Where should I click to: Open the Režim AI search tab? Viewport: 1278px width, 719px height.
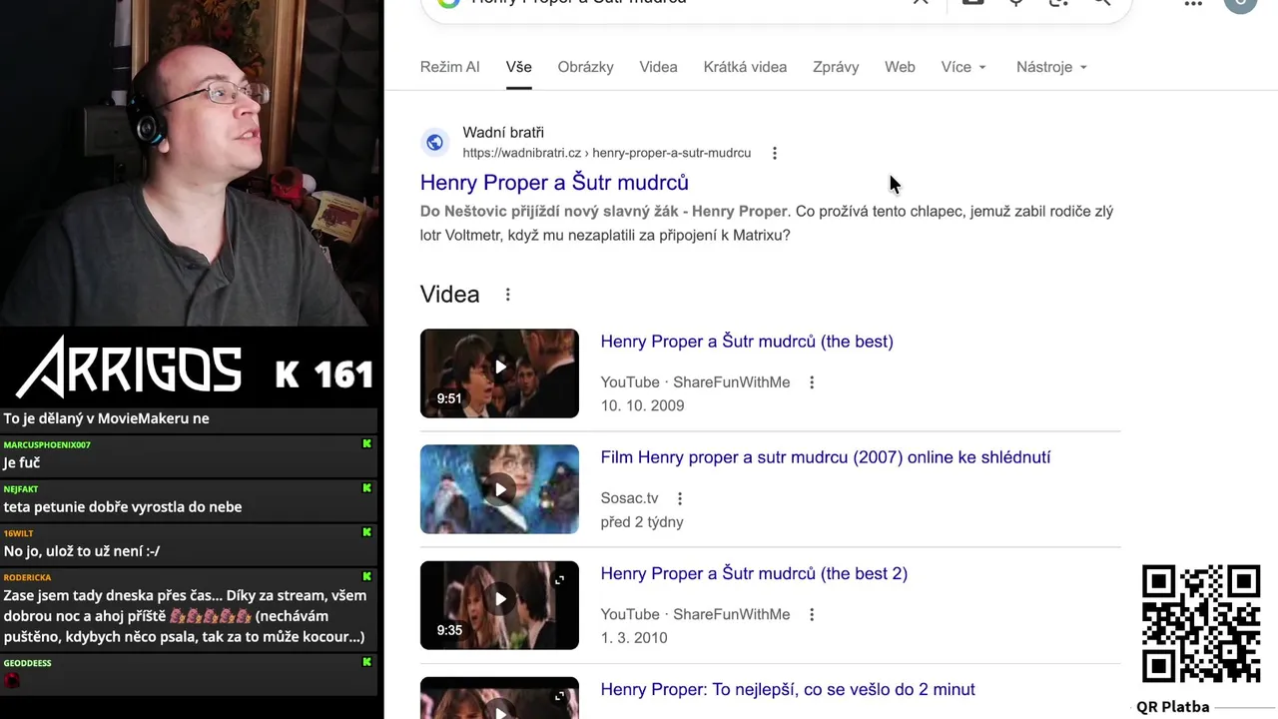tap(449, 67)
